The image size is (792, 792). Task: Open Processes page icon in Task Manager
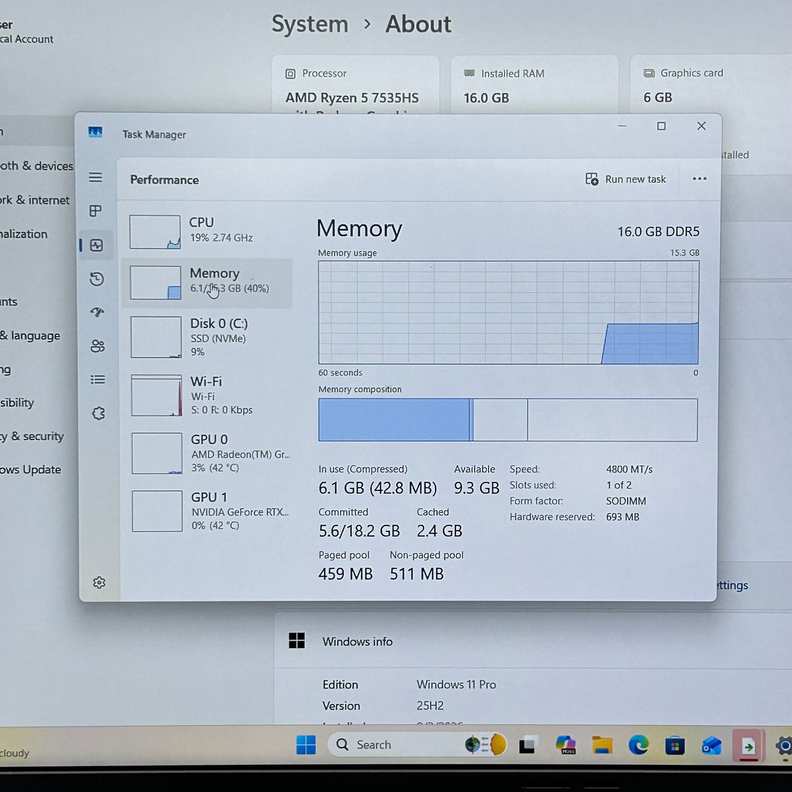tap(96, 211)
